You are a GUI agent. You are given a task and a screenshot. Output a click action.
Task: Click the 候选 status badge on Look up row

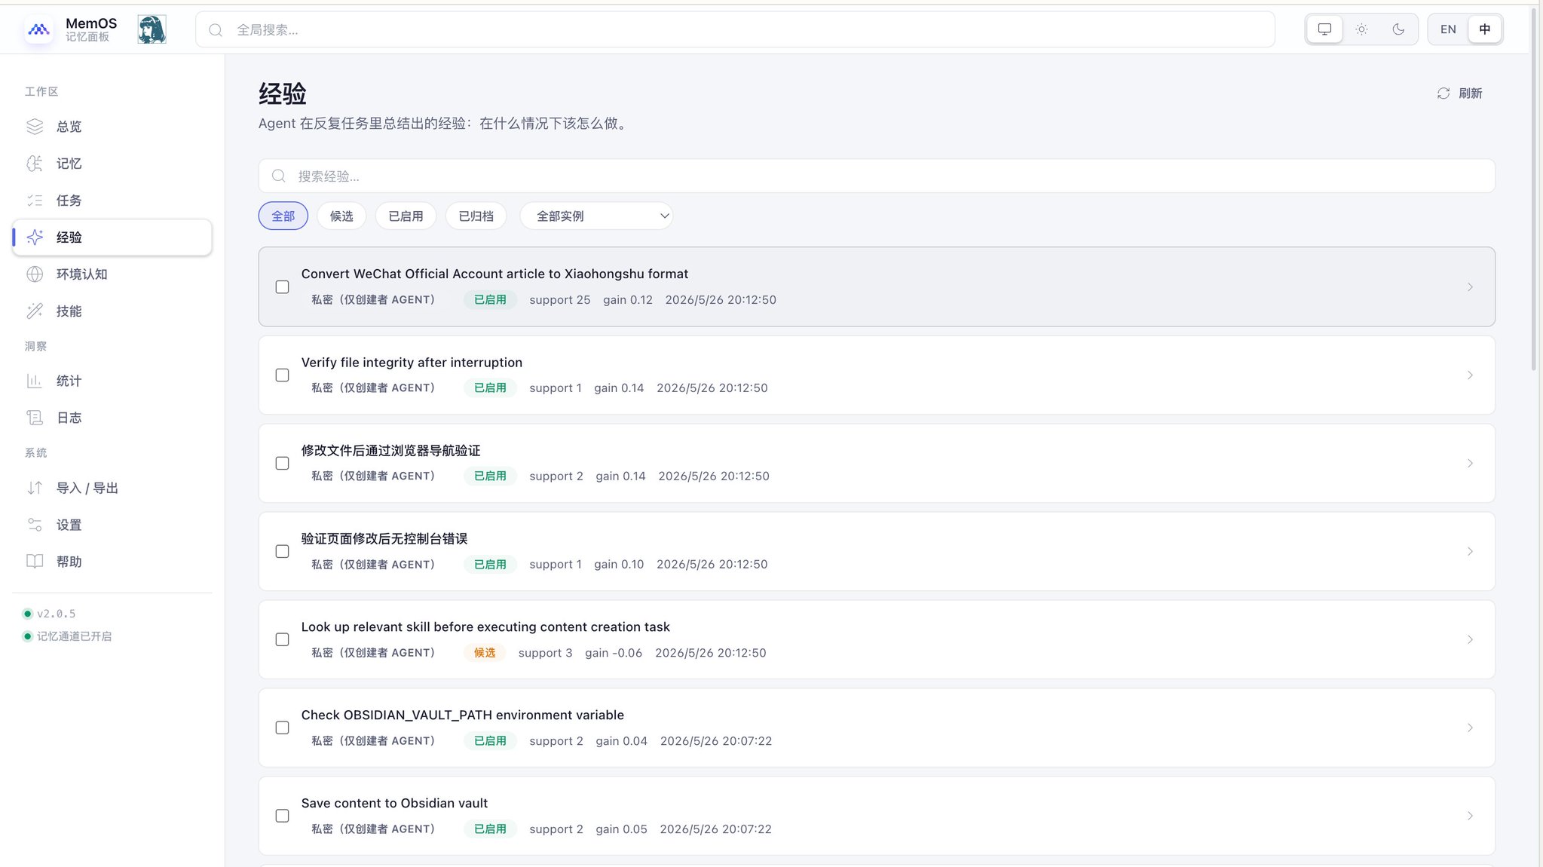coord(485,653)
